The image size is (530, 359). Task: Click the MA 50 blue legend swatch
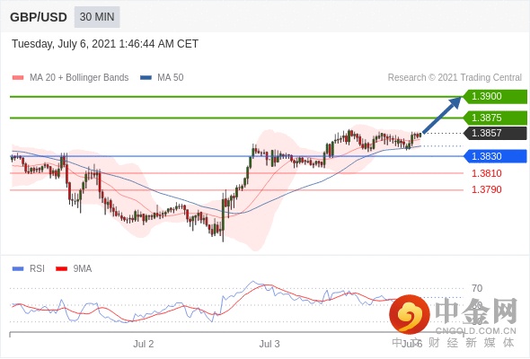coord(146,78)
